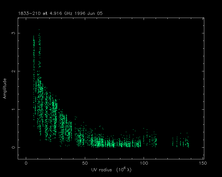Viewport: 222px width, 177px height.
Task: Click the source name '1833-210' in title
Action: (28, 13)
